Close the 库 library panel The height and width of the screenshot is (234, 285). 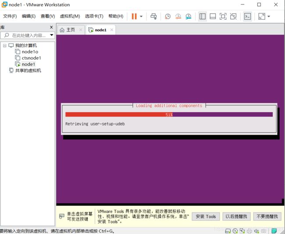pyautogui.click(x=51, y=27)
